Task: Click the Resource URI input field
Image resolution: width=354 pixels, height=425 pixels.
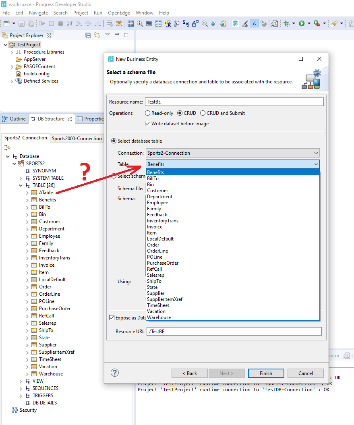Action: (x=234, y=331)
